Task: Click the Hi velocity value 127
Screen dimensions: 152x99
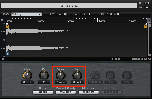Action: coord(147,3)
